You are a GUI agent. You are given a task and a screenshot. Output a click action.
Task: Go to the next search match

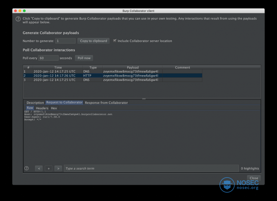(x=58, y=168)
